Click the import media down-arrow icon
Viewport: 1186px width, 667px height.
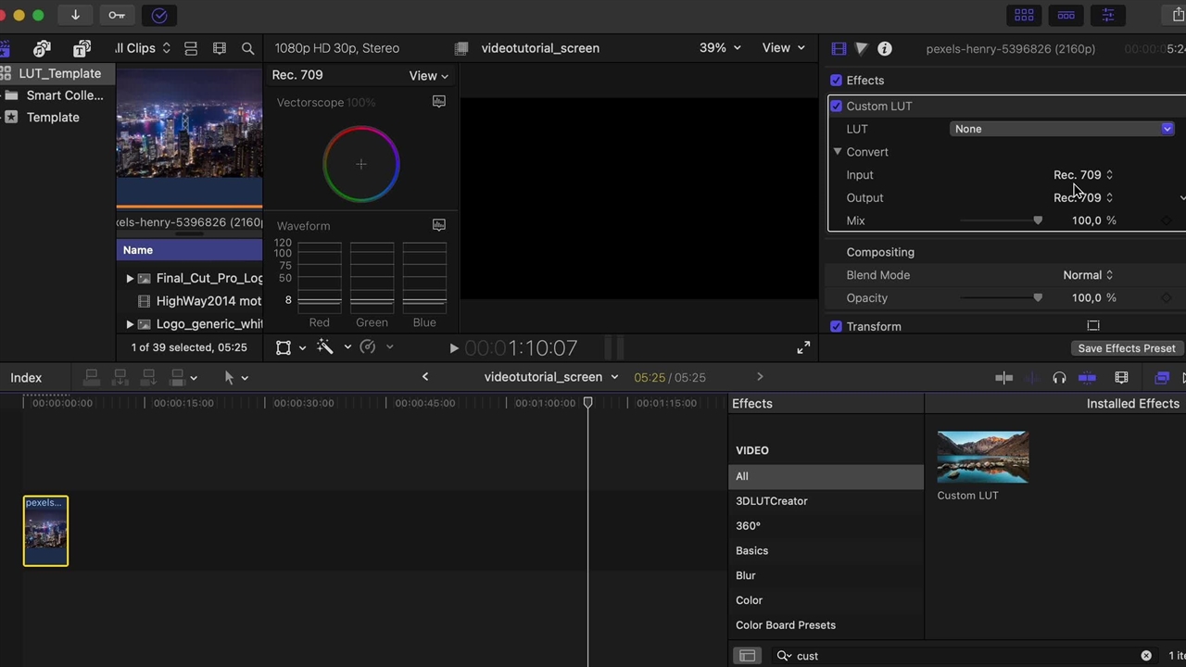point(75,15)
